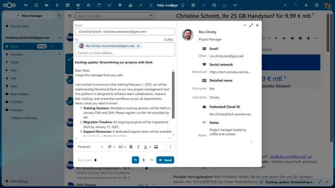Open the search filter icon in mailbox search
335x188 pixels.
tap(150, 16)
